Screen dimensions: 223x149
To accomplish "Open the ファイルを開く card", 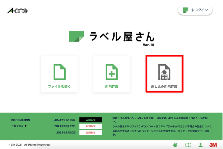I will point(59,74).
